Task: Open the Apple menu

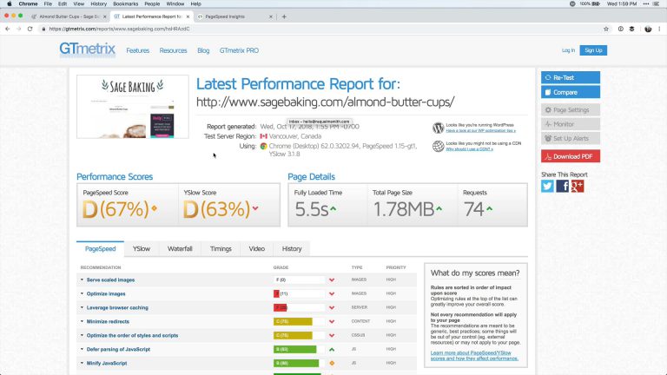Action: tap(10, 3)
